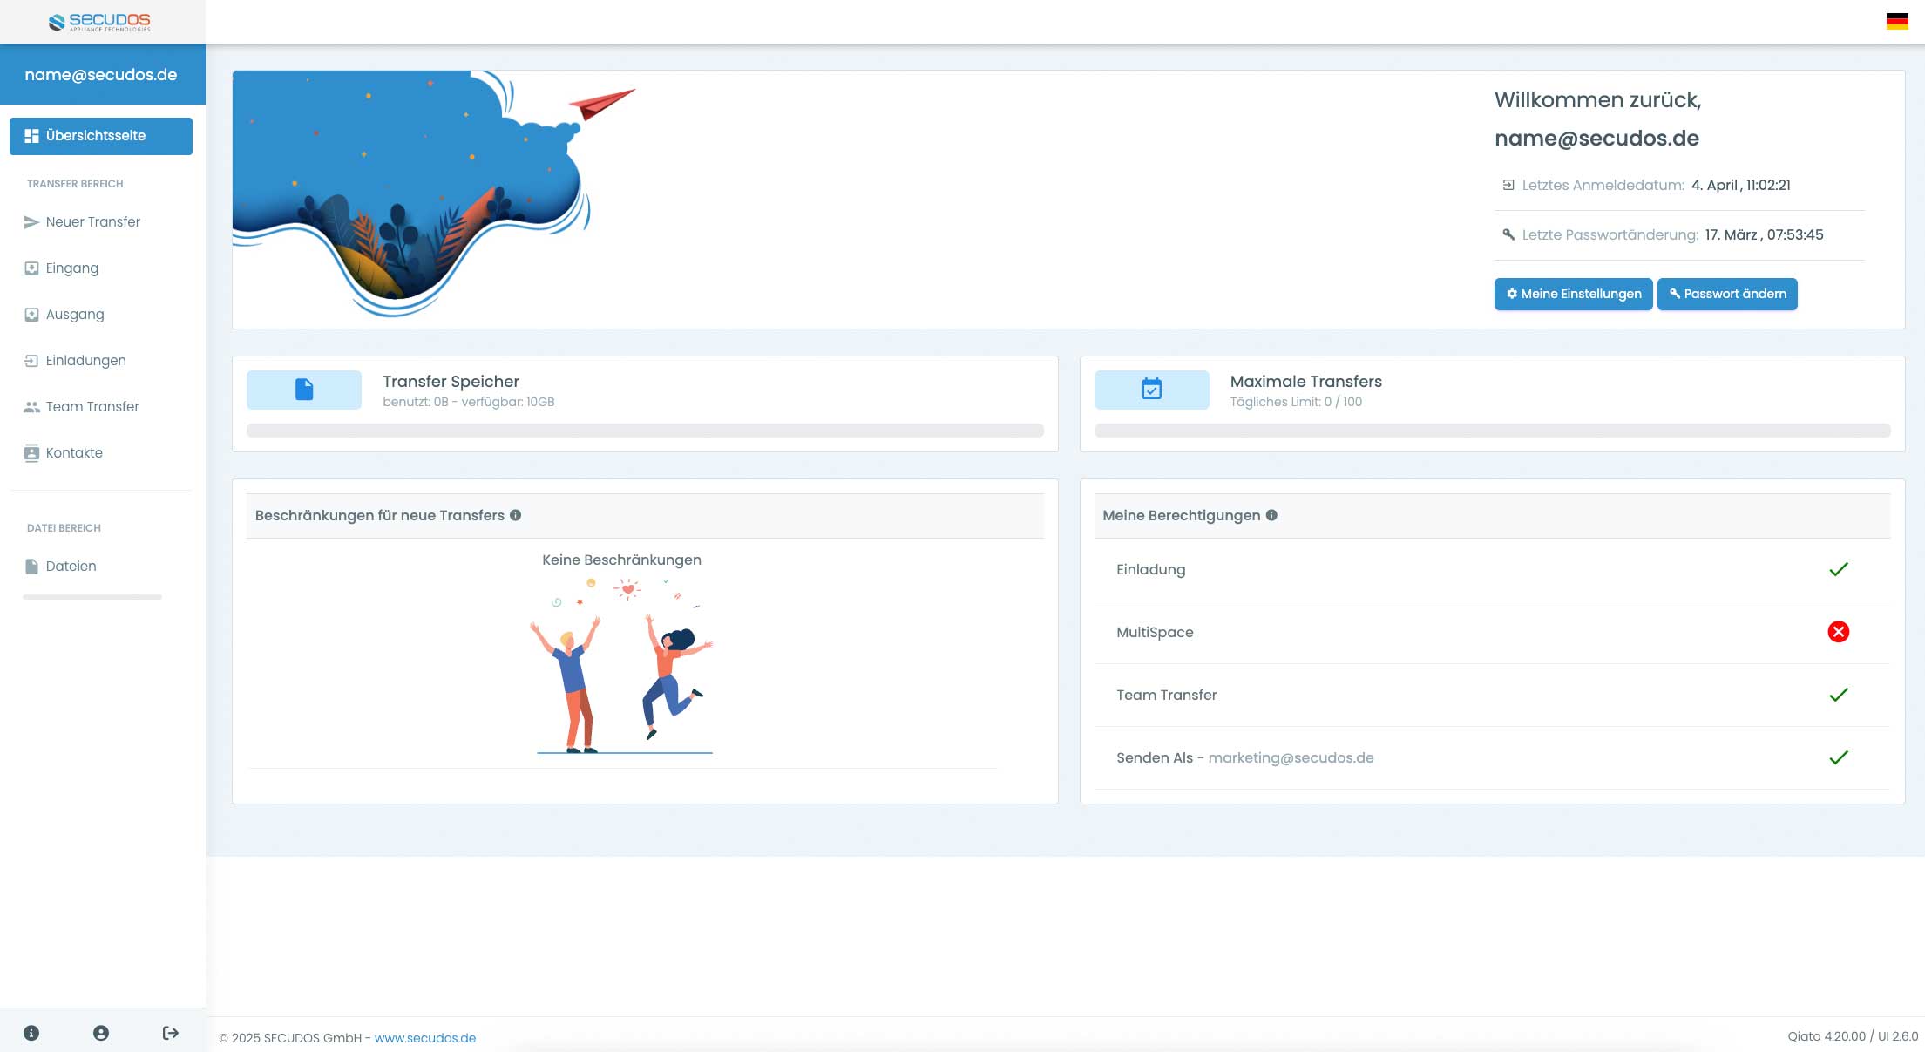Open Team Transfer in sidebar navigation
The image size is (1925, 1052).
point(92,407)
